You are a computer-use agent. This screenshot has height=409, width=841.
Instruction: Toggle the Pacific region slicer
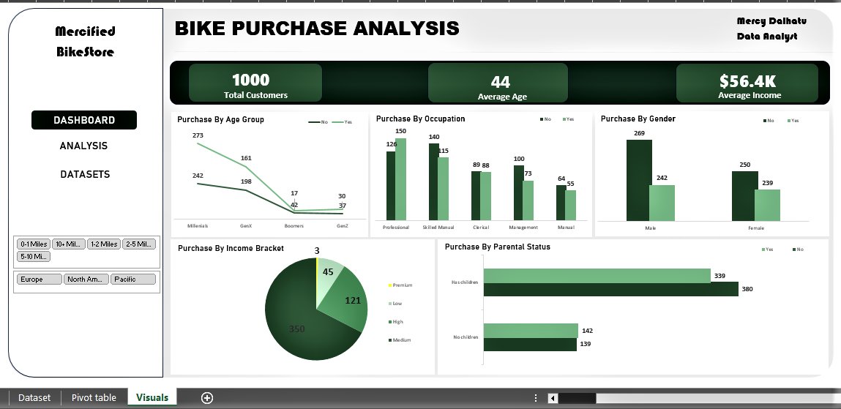[133, 279]
